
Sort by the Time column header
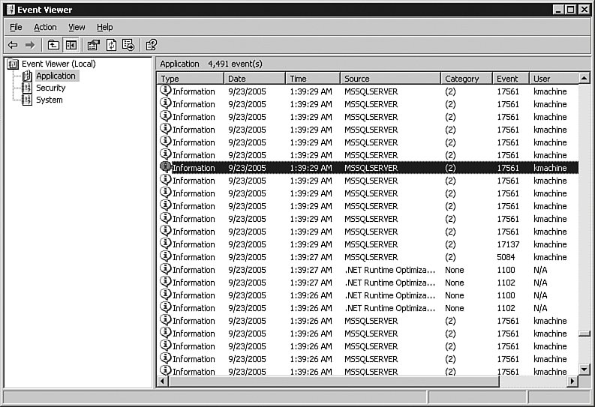coord(313,79)
